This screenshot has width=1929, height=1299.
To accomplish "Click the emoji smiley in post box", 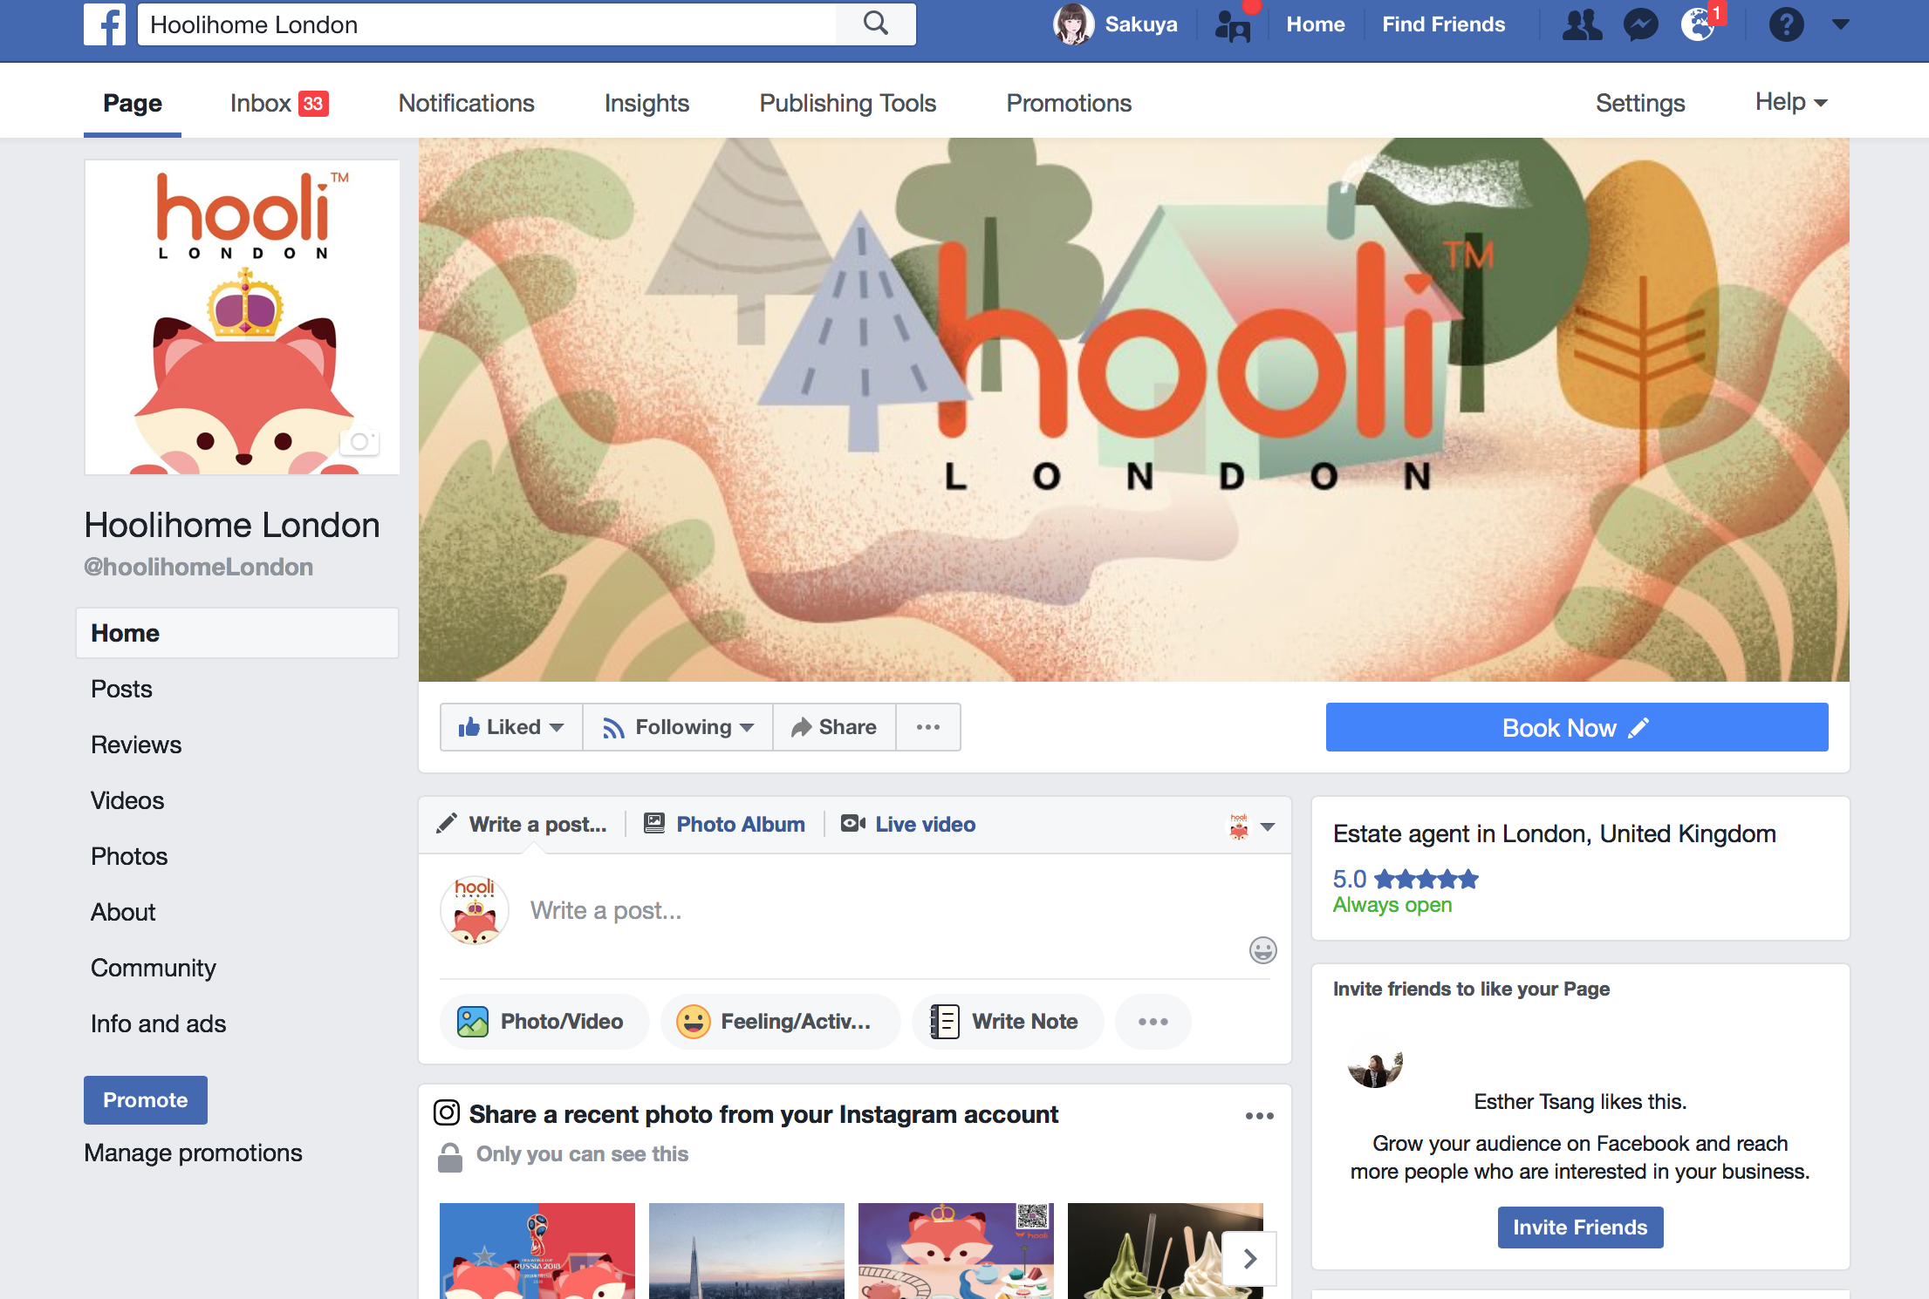I will coord(1262,949).
